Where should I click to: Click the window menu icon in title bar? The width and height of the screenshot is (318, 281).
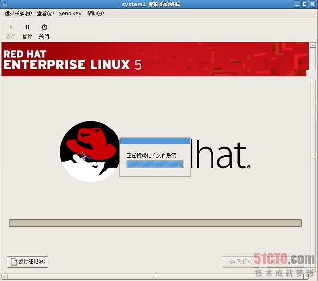pos(5,4)
